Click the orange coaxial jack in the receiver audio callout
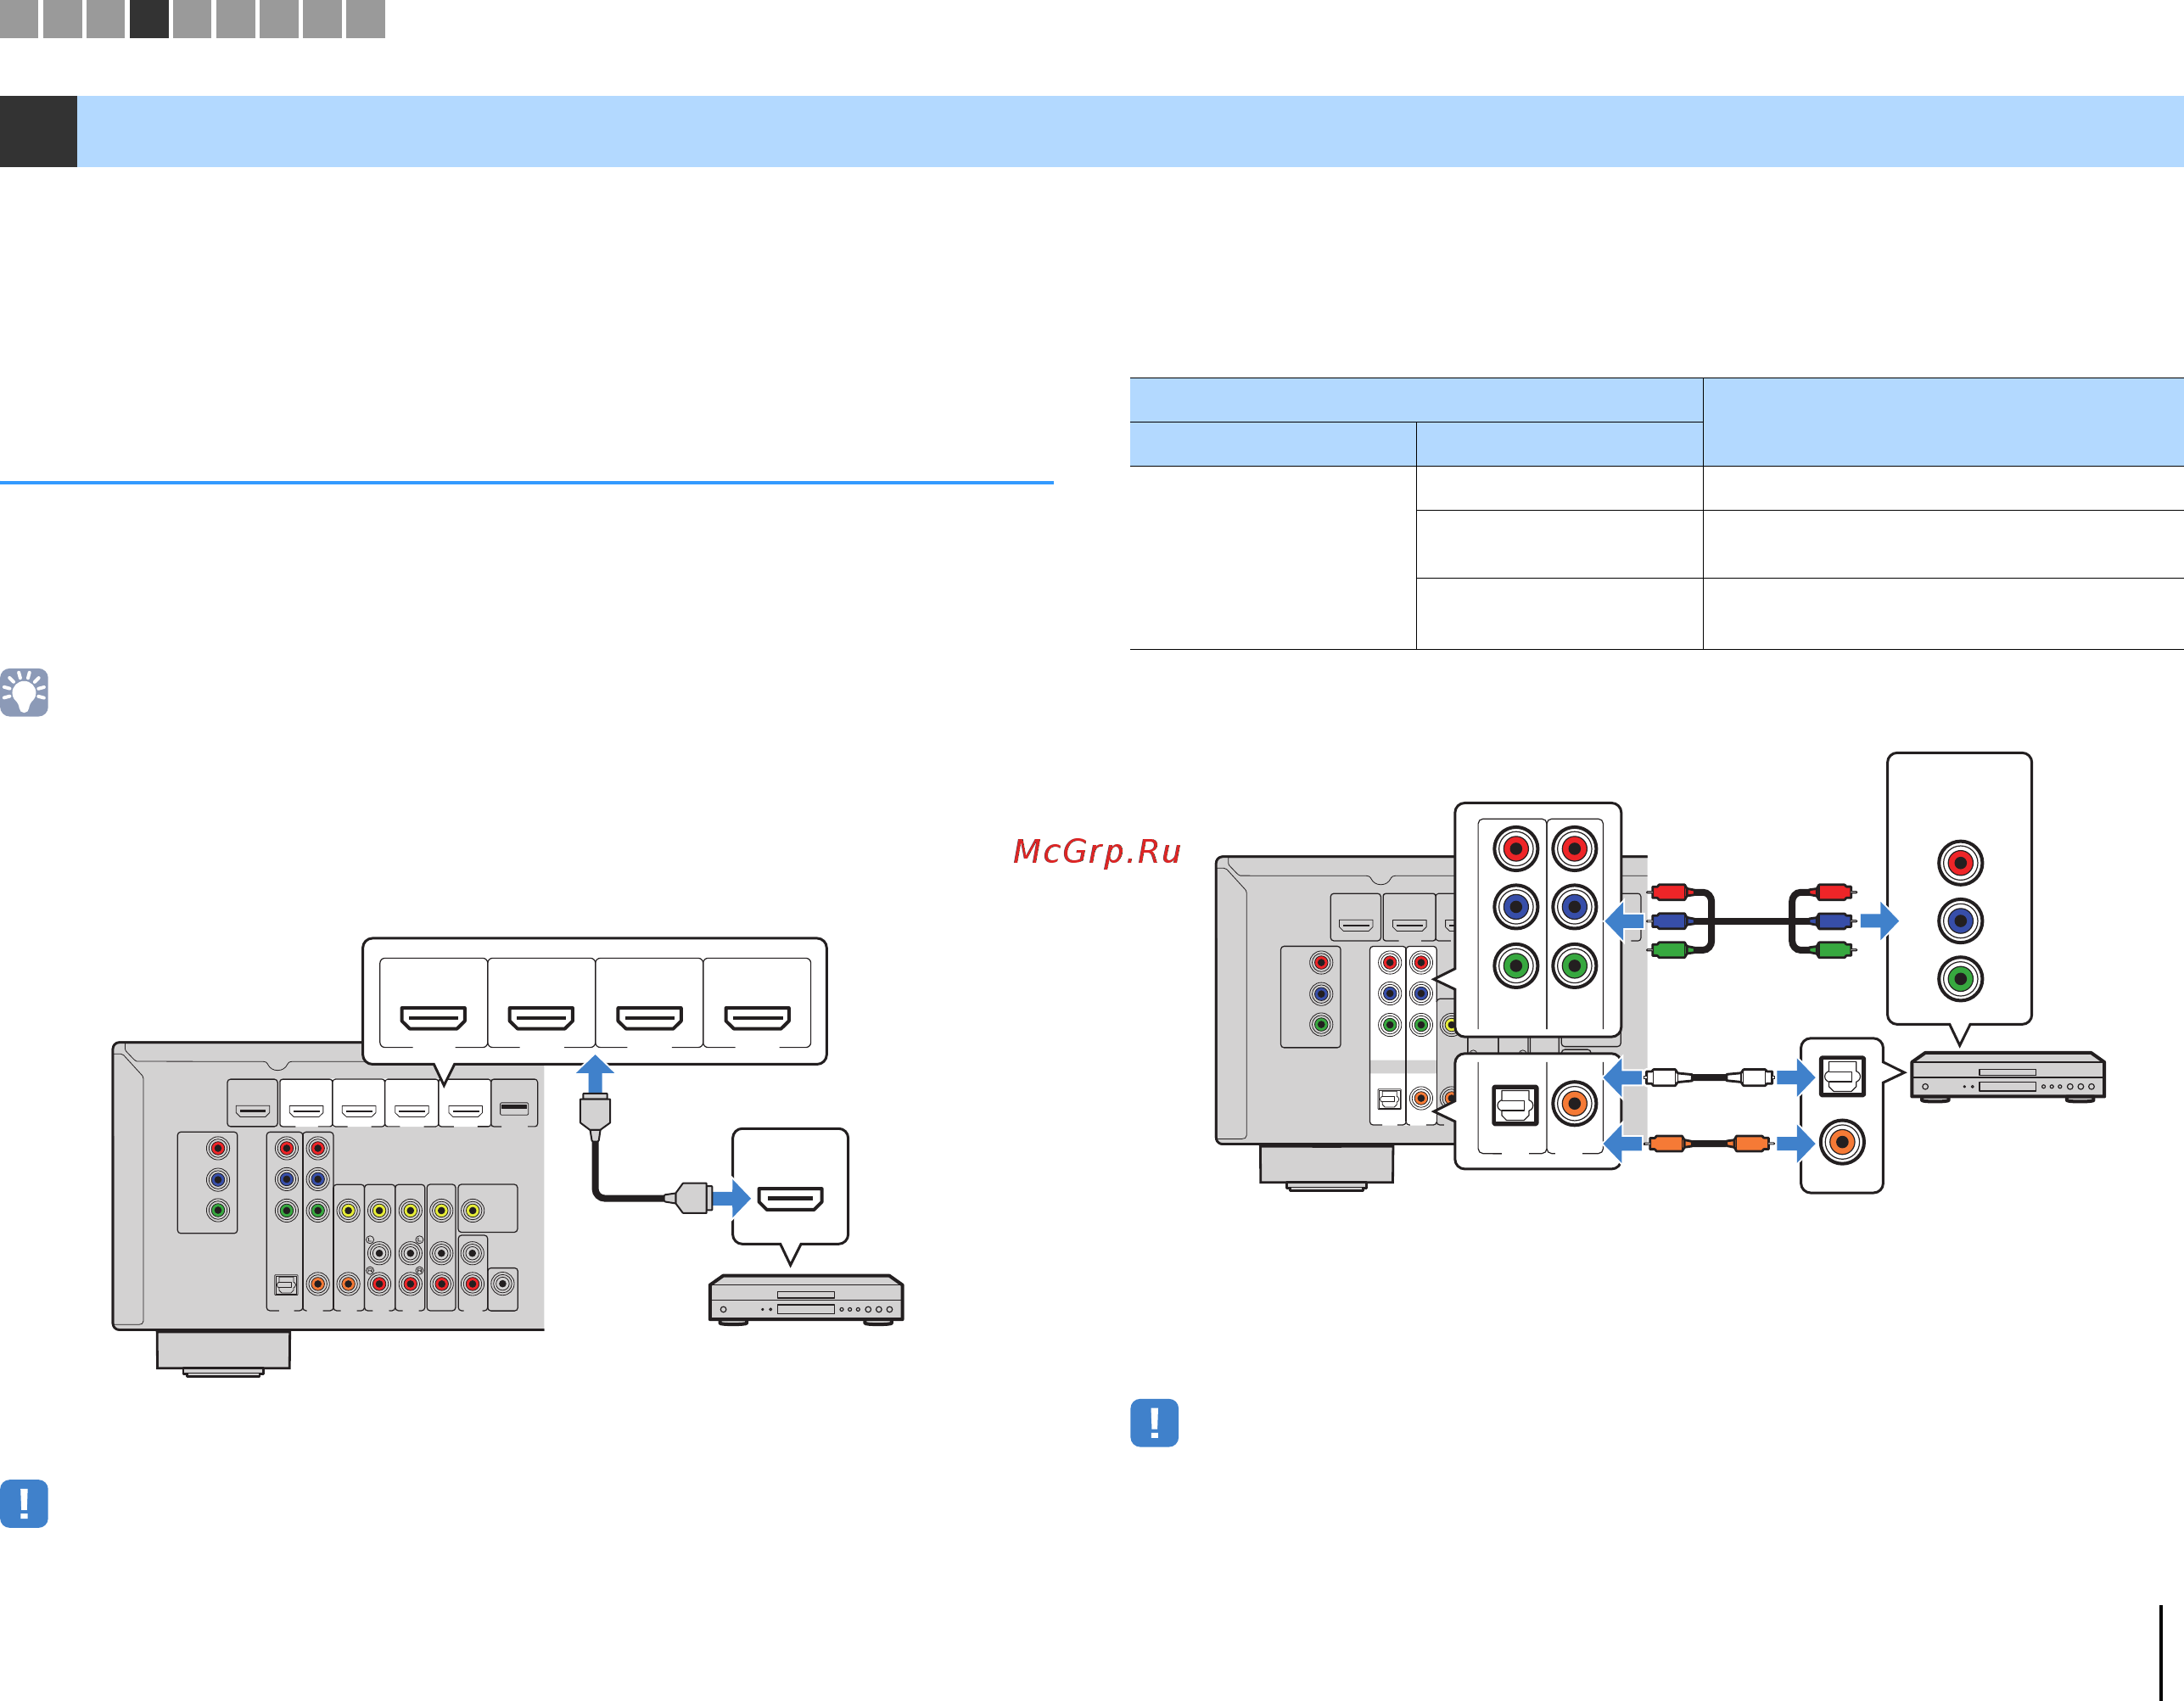The width and height of the screenshot is (2184, 1701). pyautogui.click(x=1574, y=1104)
